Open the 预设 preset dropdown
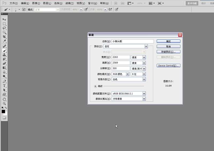The width and height of the screenshot is (214, 151). pyautogui.click(x=146, y=46)
